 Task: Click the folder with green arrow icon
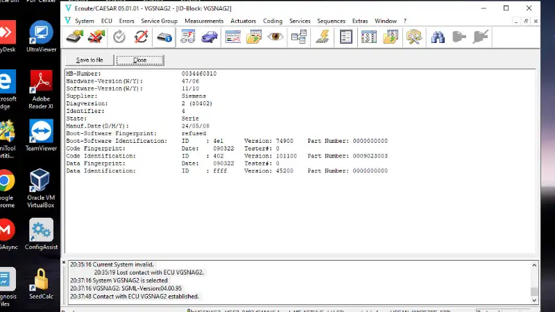[254, 37]
